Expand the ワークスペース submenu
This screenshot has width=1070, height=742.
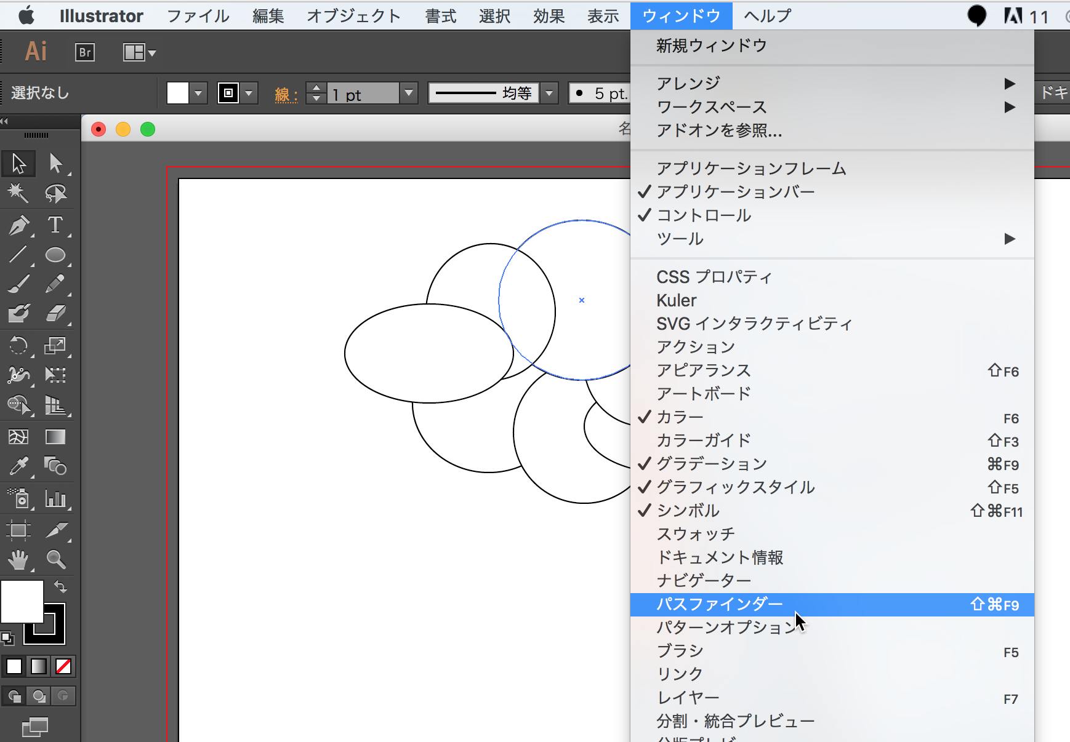point(832,107)
